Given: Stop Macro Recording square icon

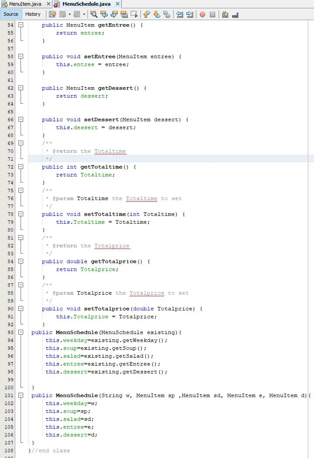Looking at the screenshot, I should (x=213, y=14).
